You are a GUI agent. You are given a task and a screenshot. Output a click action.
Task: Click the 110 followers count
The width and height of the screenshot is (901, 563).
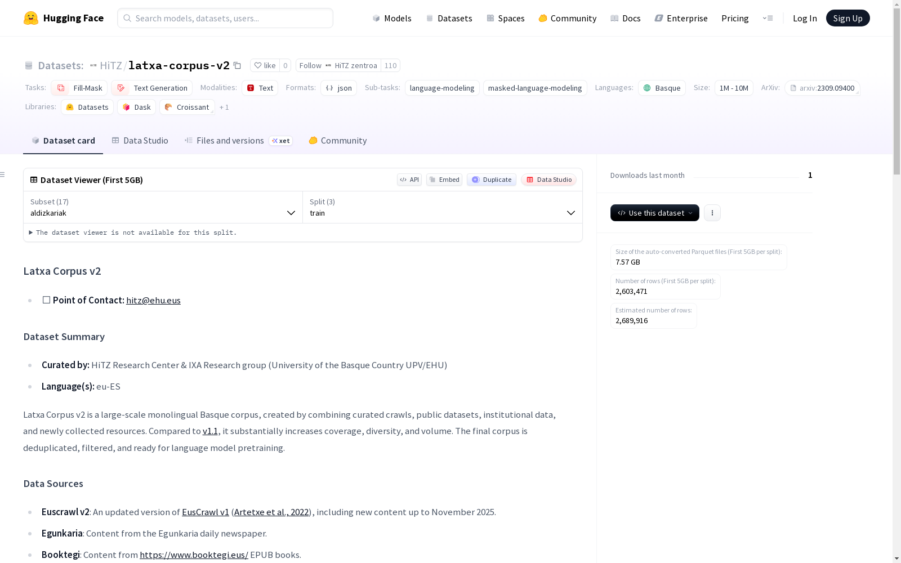[391, 65]
